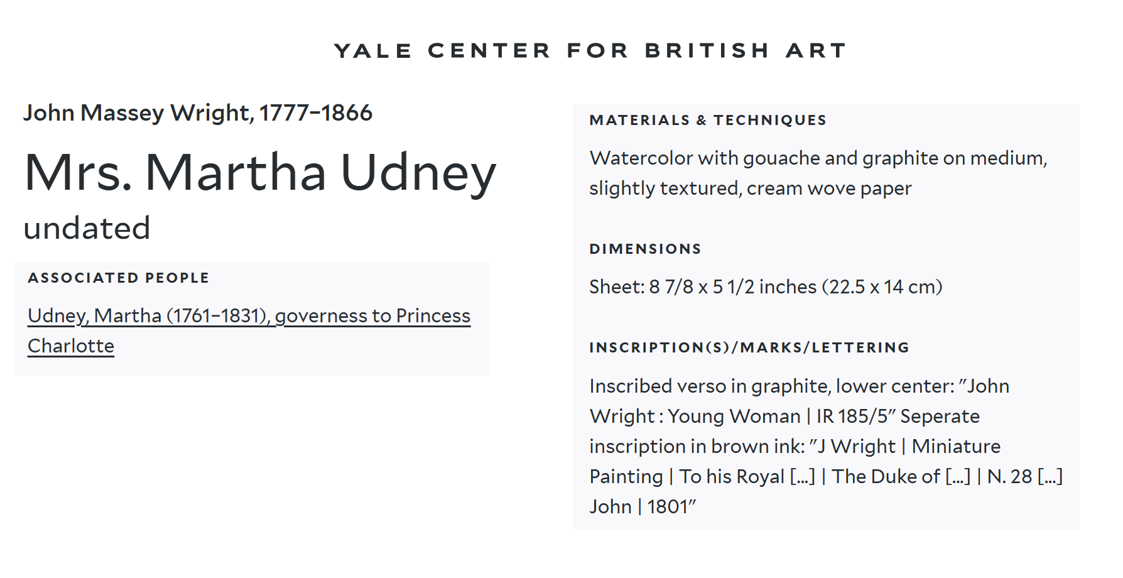This screenshot has height=578, width=1123.
Task: Click "Miniature" in the inscription text
Action: pos(956,446)
